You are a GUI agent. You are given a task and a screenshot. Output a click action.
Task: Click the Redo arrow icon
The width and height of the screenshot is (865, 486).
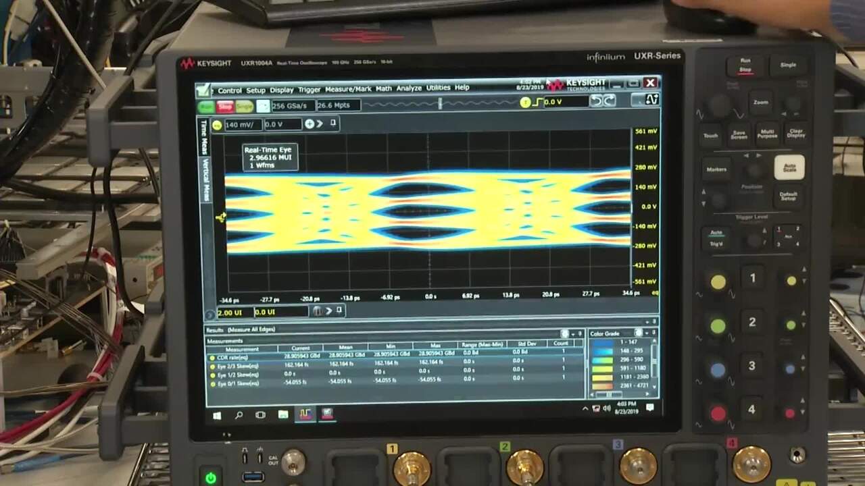(609, 101)
